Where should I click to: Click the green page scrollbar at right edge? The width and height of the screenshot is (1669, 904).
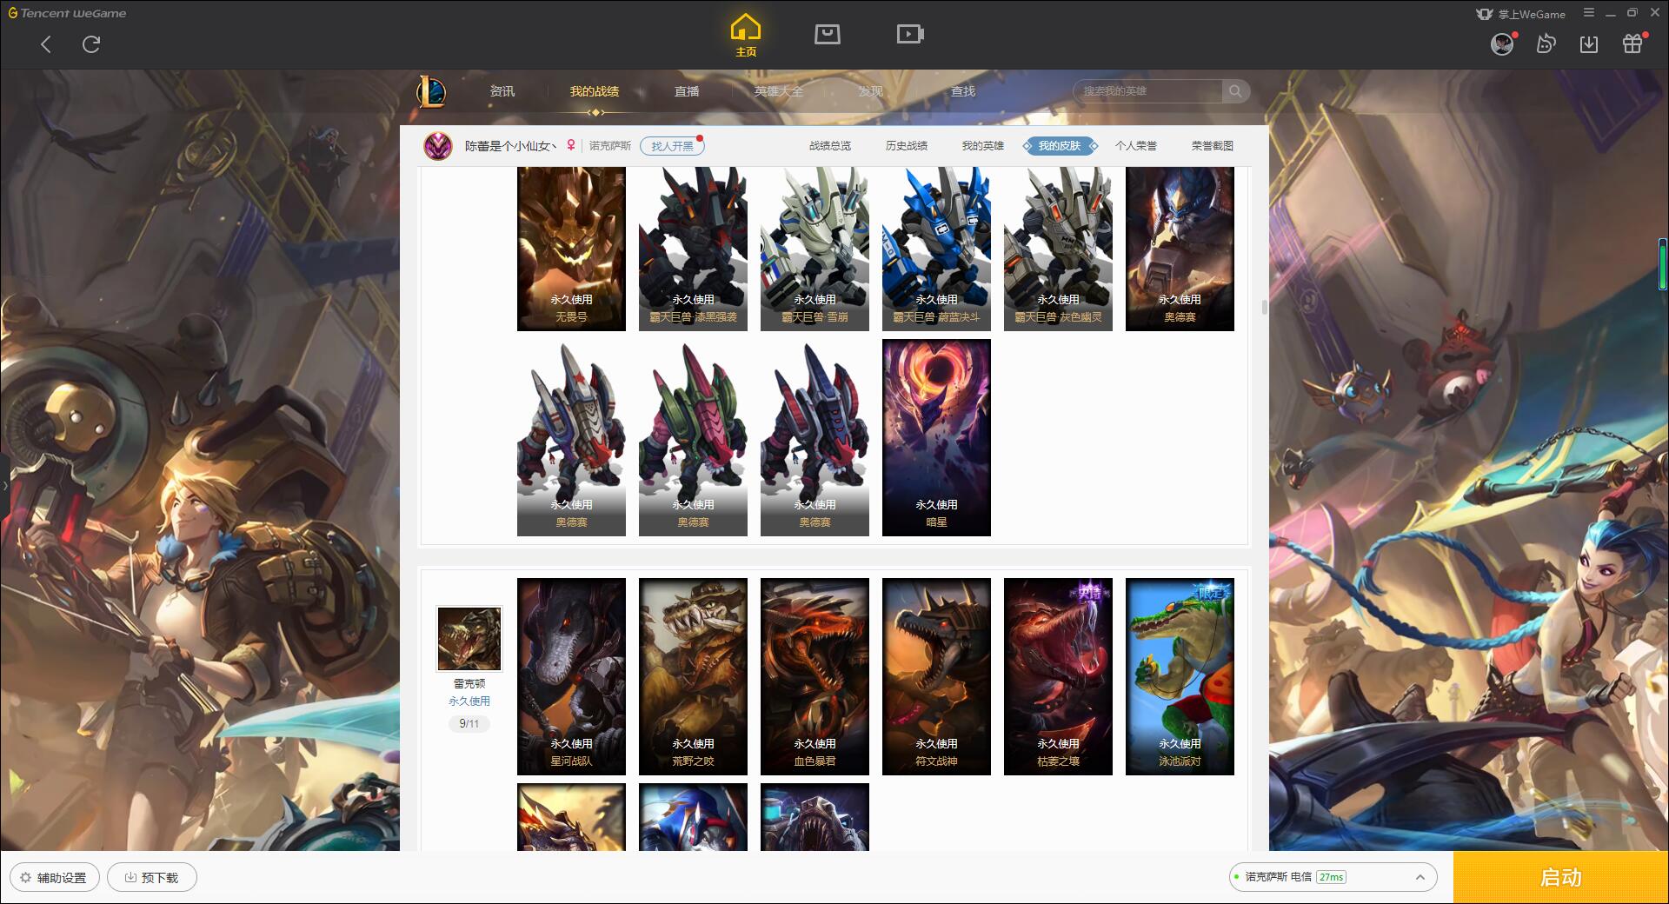pos(1663,263)
